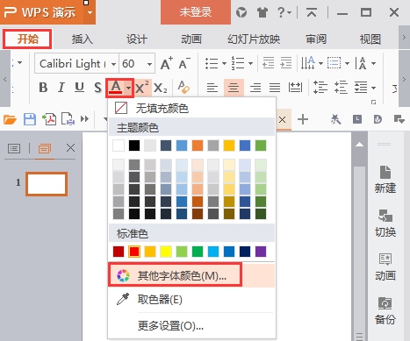This screenshot has height=341, width=410.
Task: Apply bulleted list
Action: tap(212, 63)
